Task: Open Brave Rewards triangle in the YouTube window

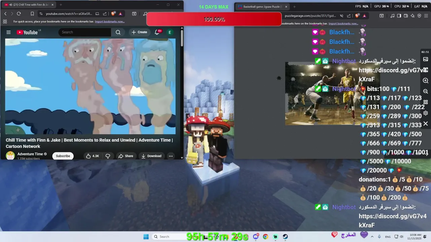Action: point(120,14)
